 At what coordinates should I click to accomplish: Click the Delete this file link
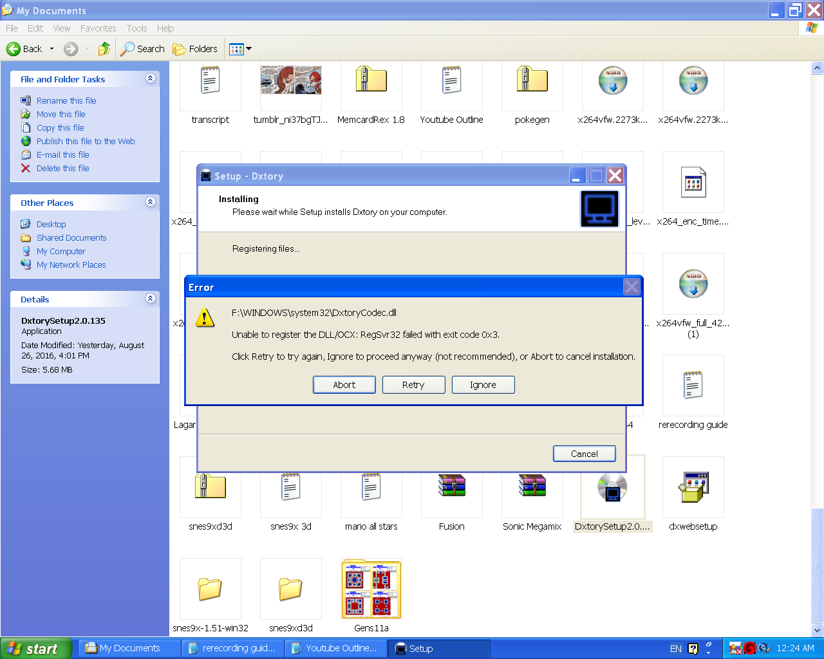click(x=63, y=169)
